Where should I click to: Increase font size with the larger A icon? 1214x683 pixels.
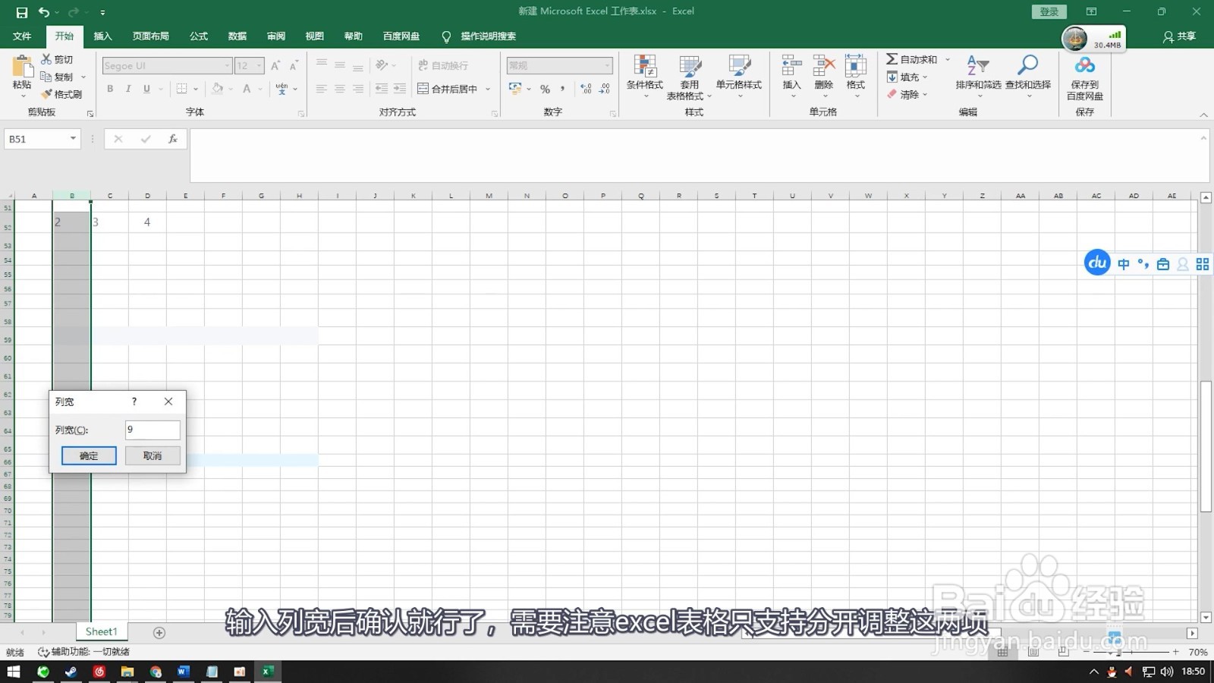coord(275,66)
